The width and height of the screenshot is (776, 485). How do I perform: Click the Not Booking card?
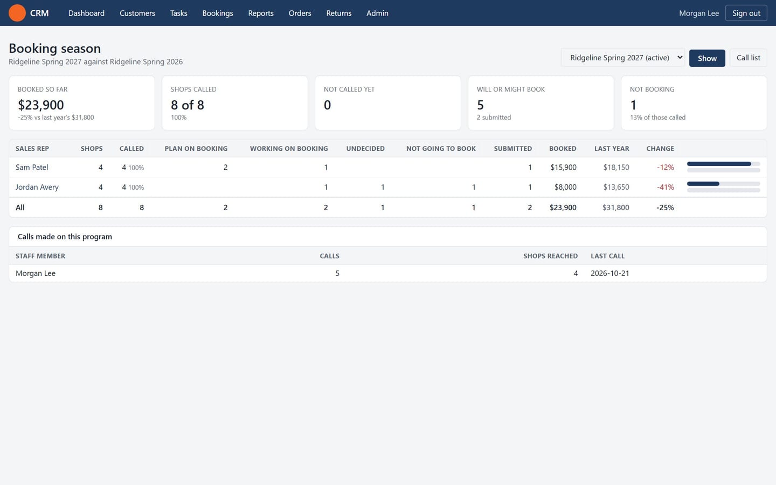[x=694, y=103]
